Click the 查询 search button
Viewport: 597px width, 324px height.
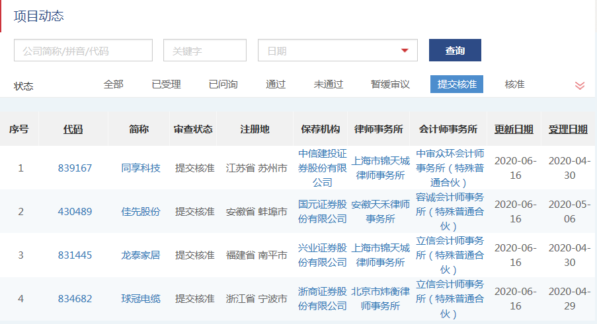click(455, 51)
